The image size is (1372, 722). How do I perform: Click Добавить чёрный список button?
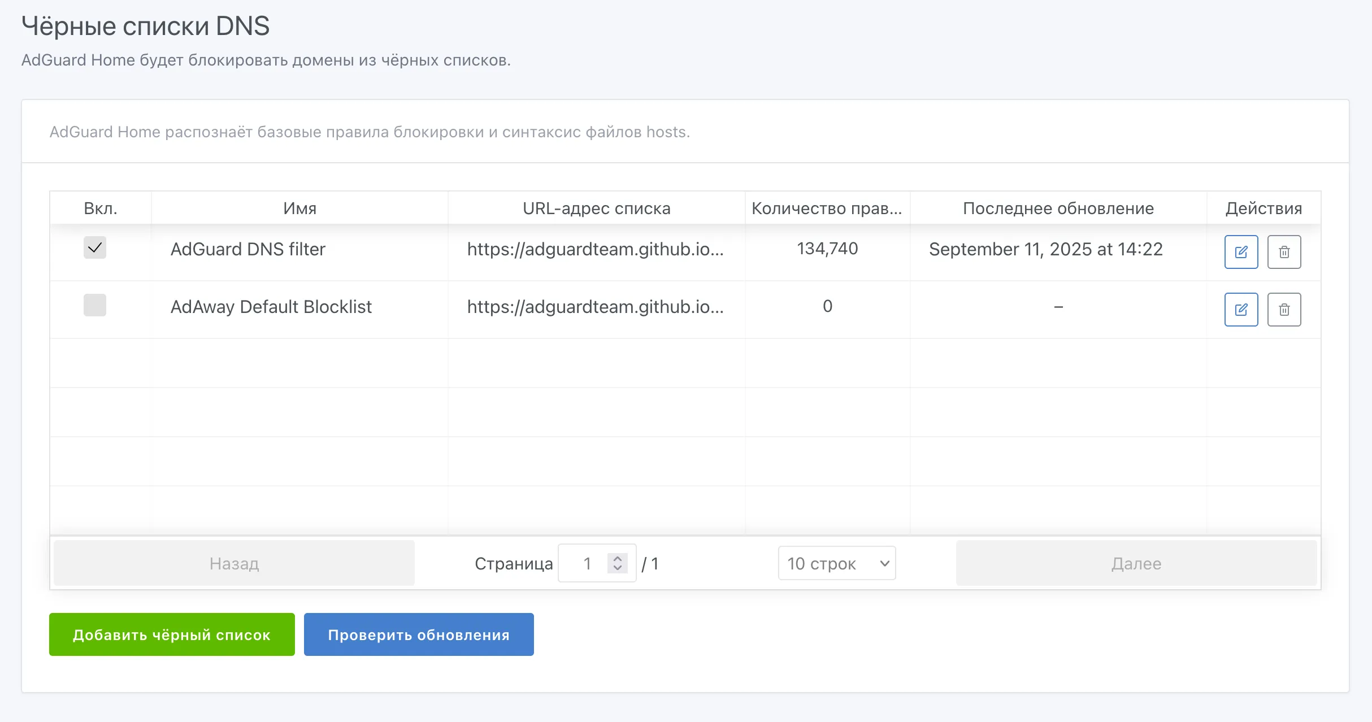click(x=172, y=634)
